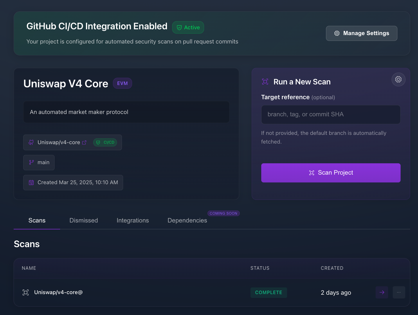
Task: Switch to the Dependencies tab
Action: coord(187,220)
